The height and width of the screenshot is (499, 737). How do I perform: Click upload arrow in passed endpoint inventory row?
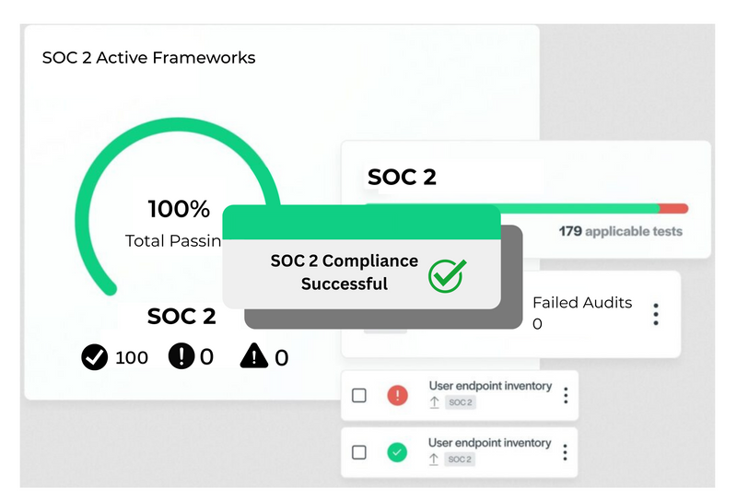tap(434, 458)
